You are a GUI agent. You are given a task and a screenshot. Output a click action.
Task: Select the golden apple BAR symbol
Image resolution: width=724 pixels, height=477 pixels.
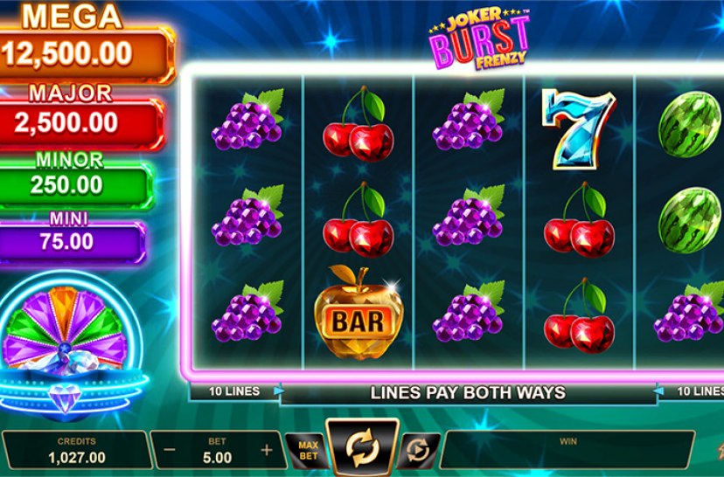(359, 313)
